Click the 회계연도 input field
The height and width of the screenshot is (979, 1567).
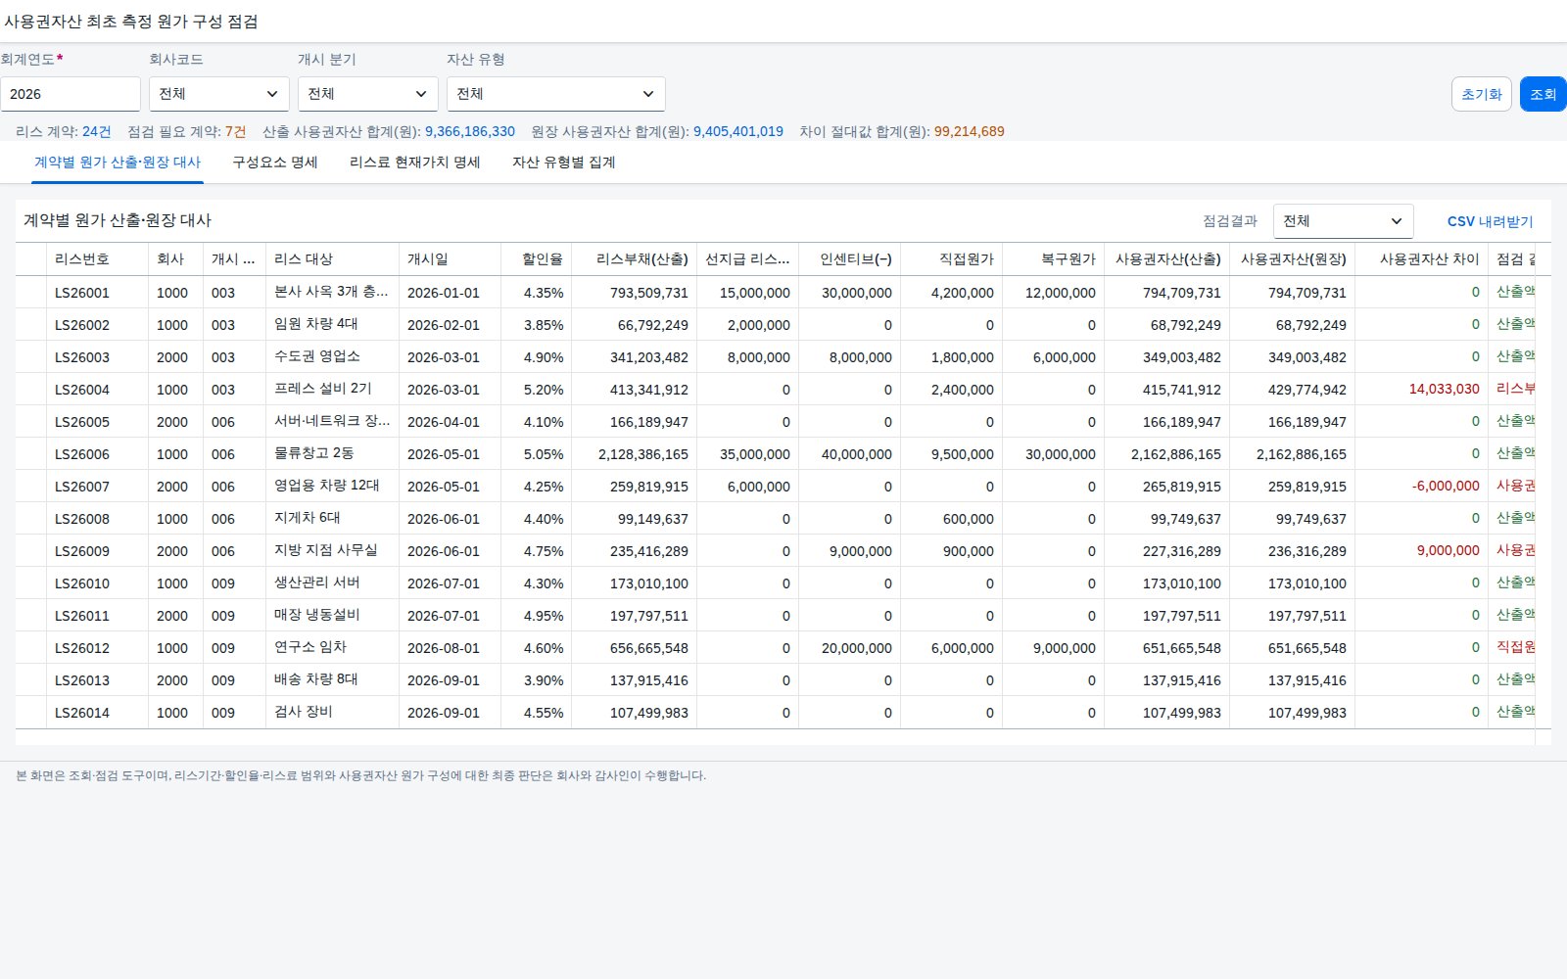point(71,94)
